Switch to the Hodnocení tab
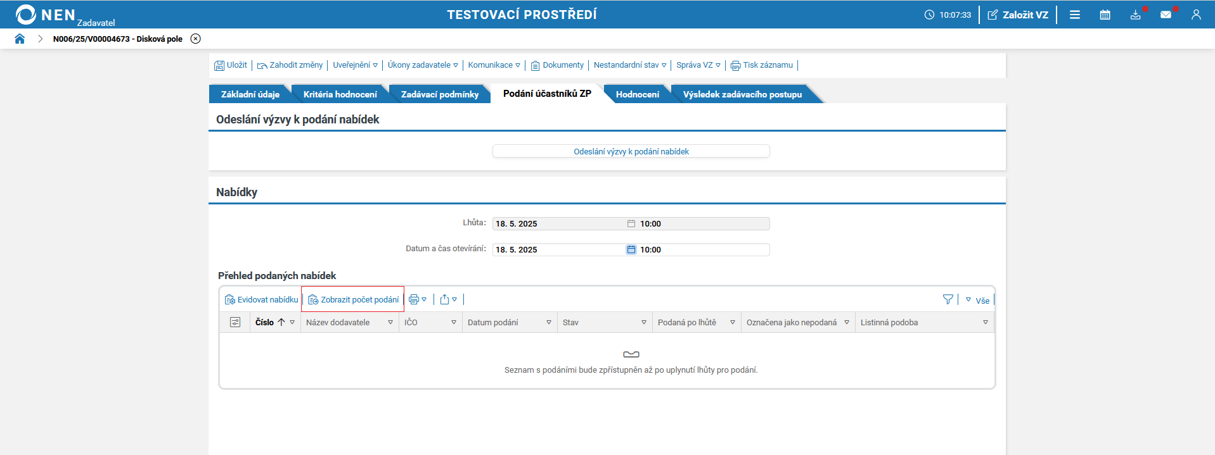The height and width of the screenshot is (455, 1215). 637,94
